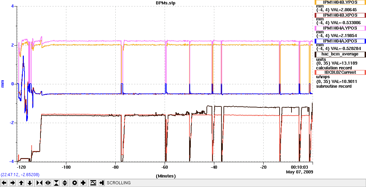Click the VAL=-0.528284 readout
Screen dimensions: 366x187
click(x=346, y=49)
